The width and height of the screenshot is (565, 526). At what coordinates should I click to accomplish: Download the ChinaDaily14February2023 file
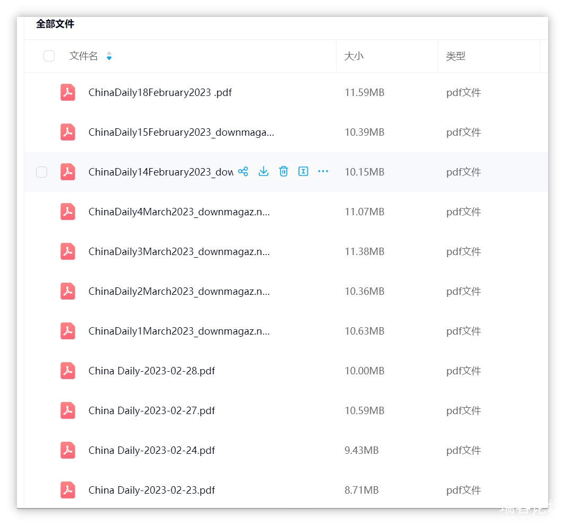(263, 171)
